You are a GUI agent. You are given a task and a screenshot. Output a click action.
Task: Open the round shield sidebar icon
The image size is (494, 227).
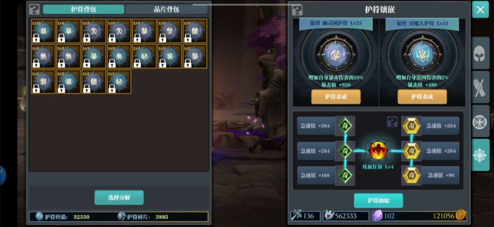coord(480,121)
